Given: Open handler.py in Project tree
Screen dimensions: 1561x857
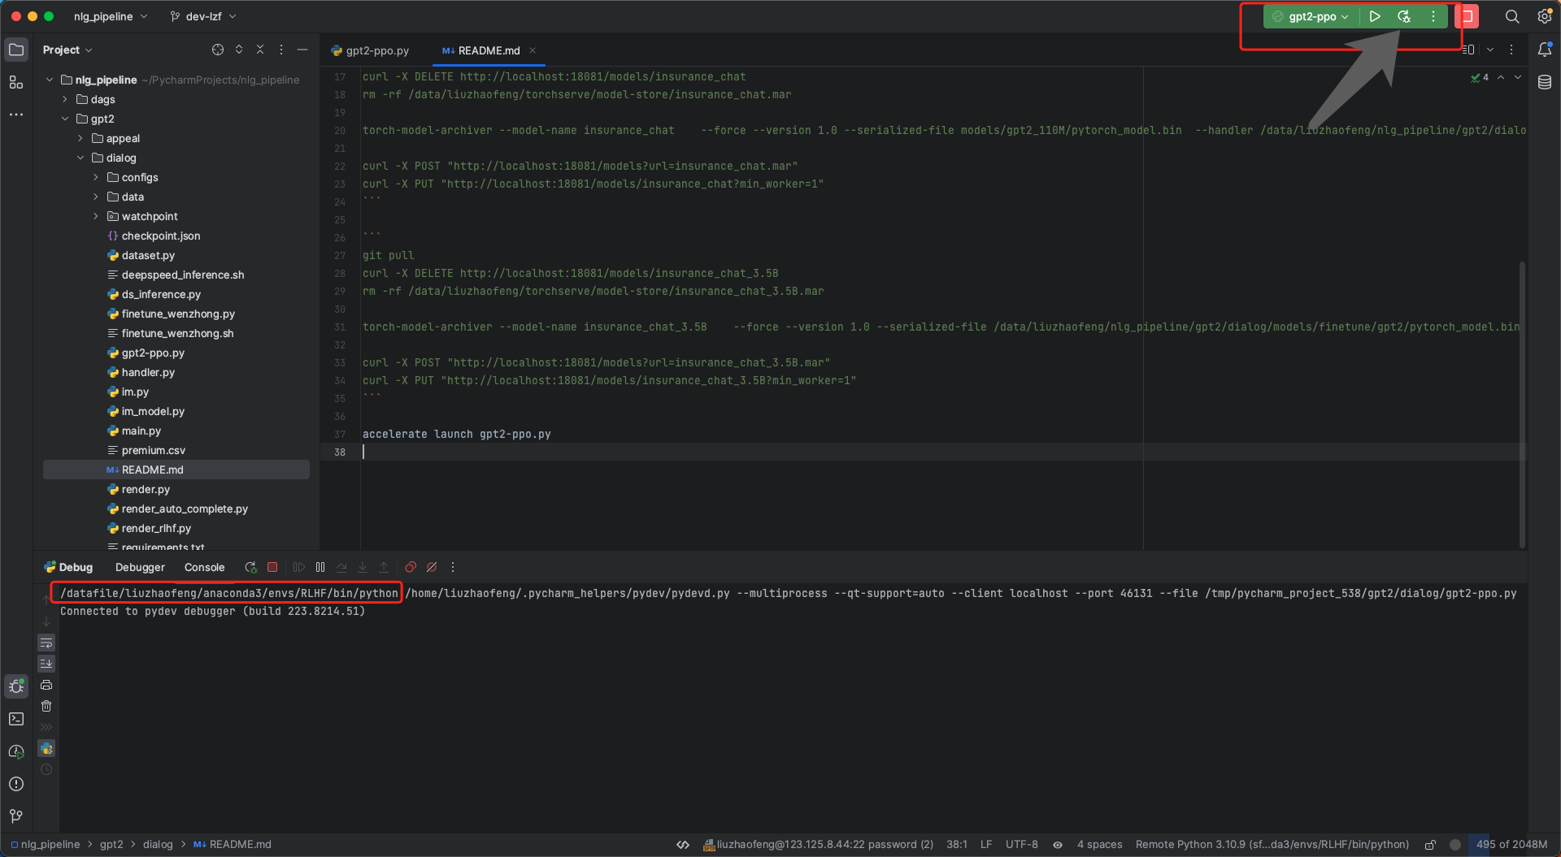Looking at the screenshot, I should [148, 372].
